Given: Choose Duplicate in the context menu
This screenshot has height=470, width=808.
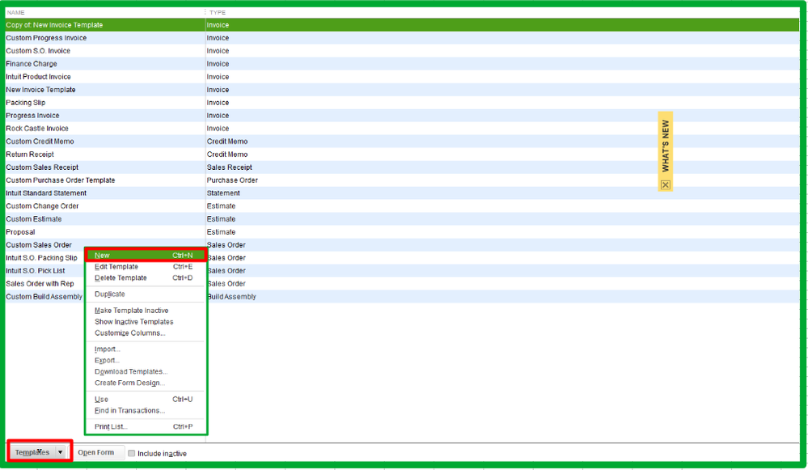Looking at the screenshot, I should 146,294.
